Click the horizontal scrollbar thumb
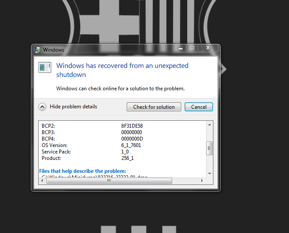 109,181
